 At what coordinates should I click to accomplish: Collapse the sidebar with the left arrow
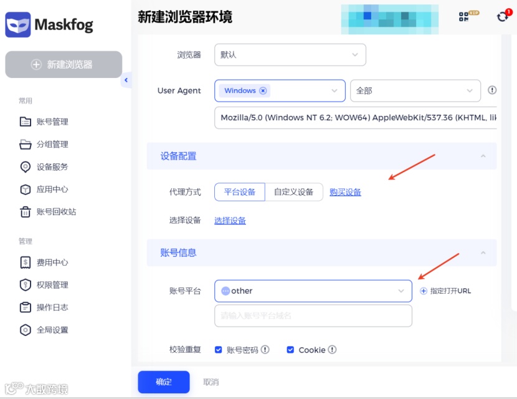126,80
